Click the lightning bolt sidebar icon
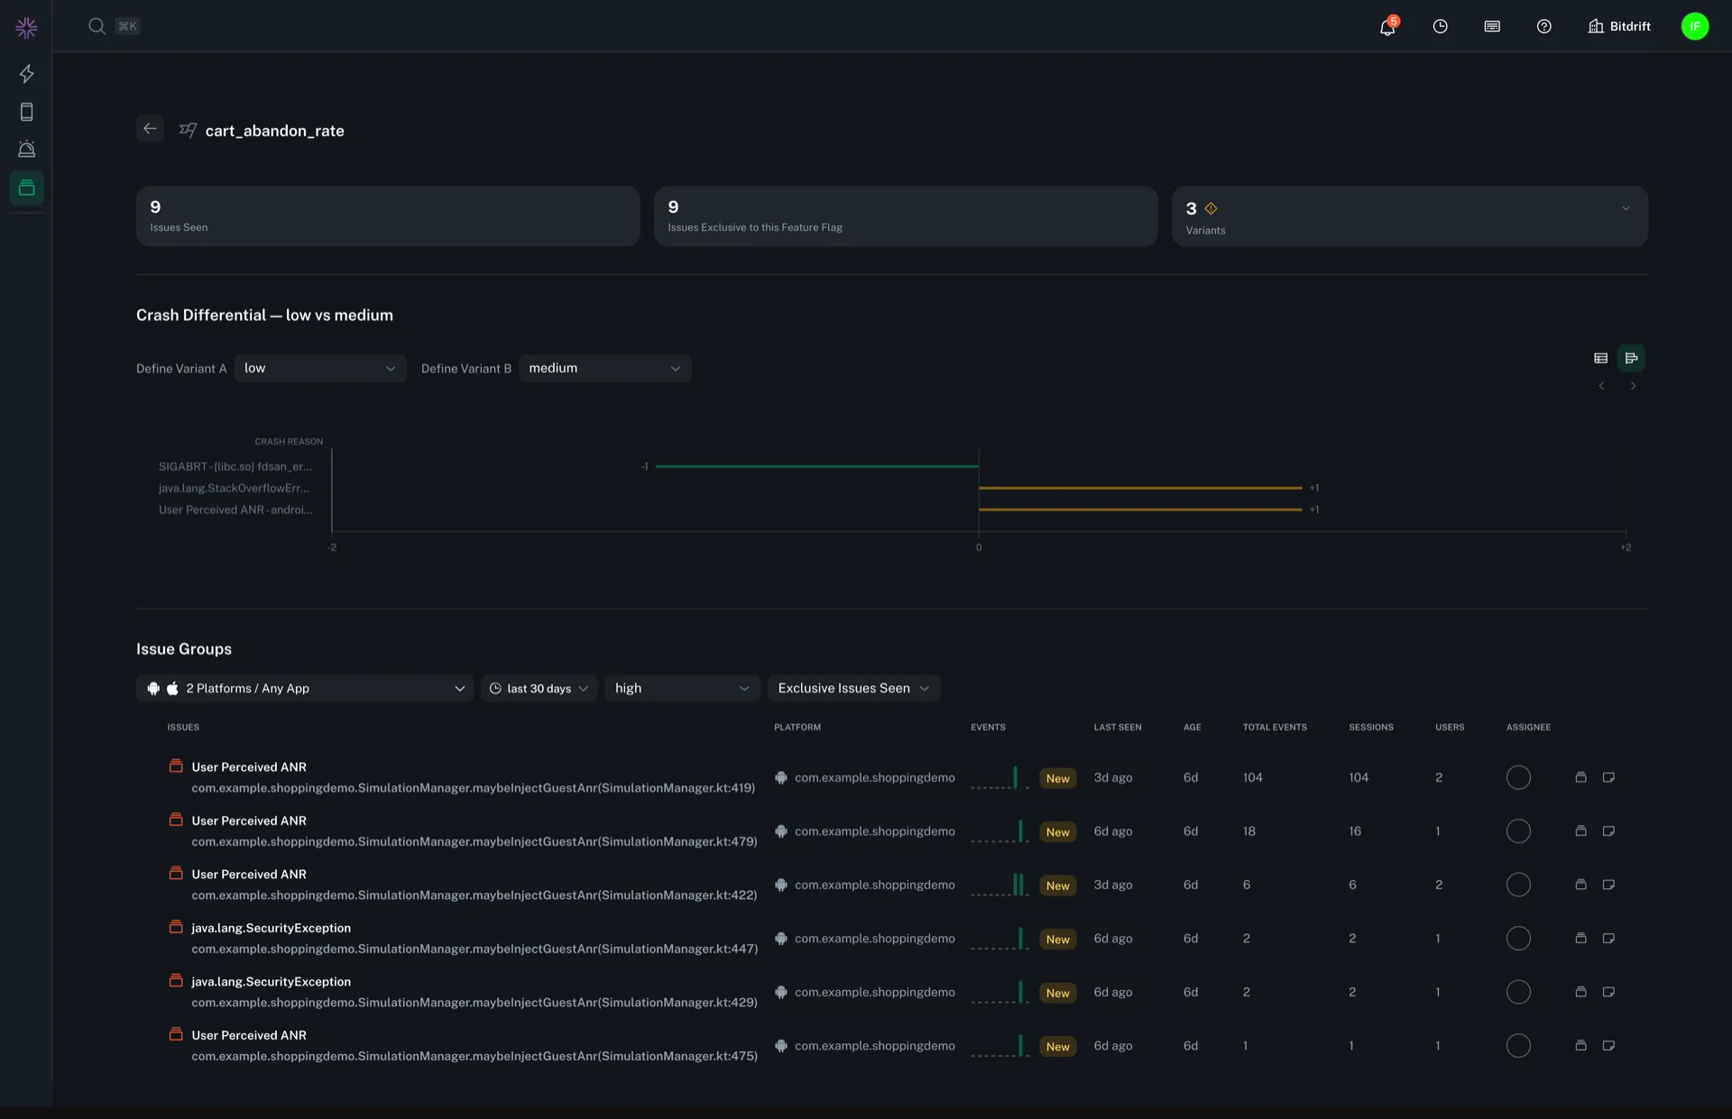The height and width of the screenshot is (1119, 1732). click(27, 74)
